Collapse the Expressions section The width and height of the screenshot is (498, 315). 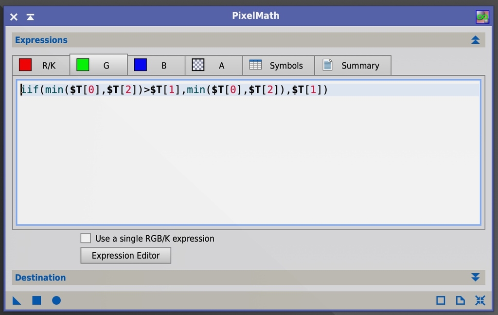[x=476, y=40]
